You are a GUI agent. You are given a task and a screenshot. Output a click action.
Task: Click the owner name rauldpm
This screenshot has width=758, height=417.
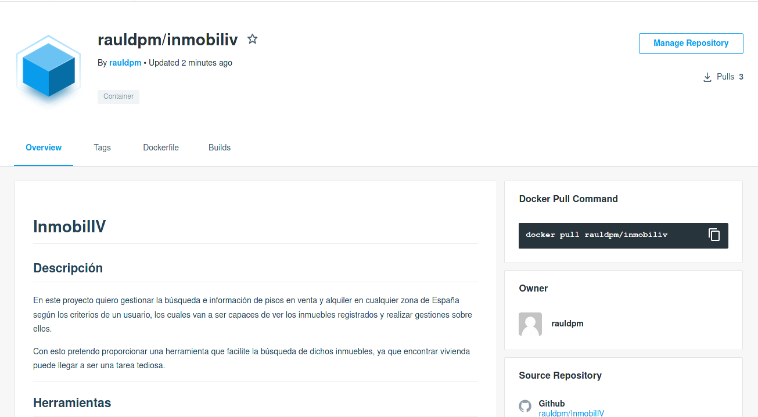[x=567, y=323]
